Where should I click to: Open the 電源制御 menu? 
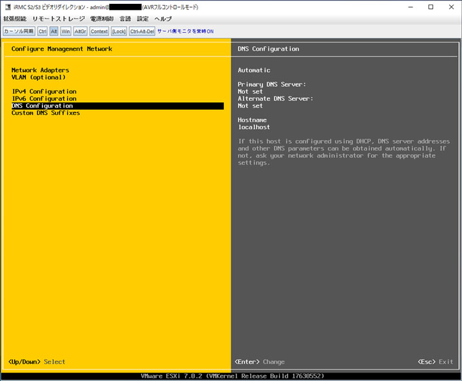click(x=102, y=19)
